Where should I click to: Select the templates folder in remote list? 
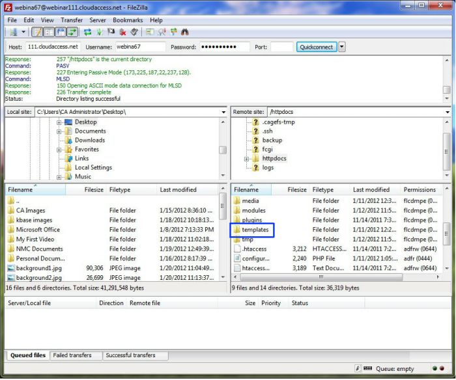click(x=255, y=230)
